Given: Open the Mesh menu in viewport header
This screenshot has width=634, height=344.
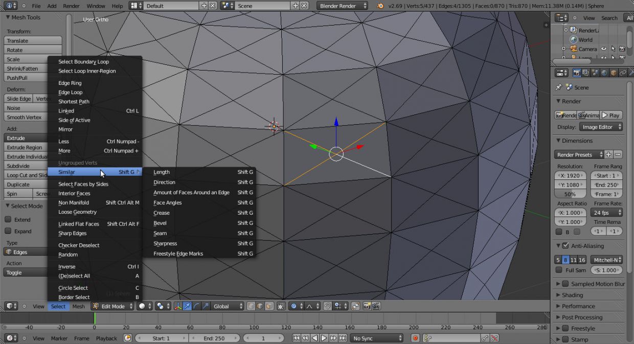Looking at the screenshot, I should (x=78, y=306).
